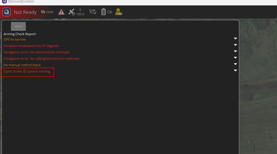Click the vehicle messages warning triangle icon
The height and width of the screenshot is (154, 277).
pos(61,12)
